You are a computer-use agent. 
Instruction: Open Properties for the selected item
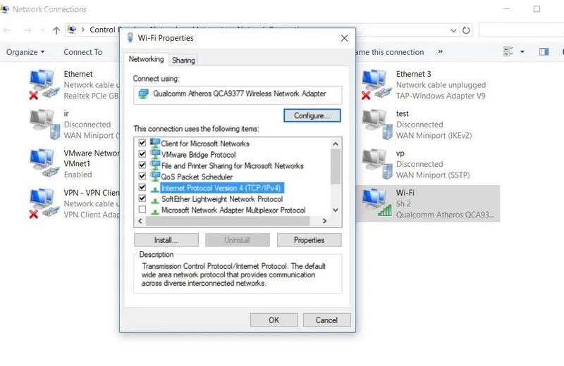309,240
